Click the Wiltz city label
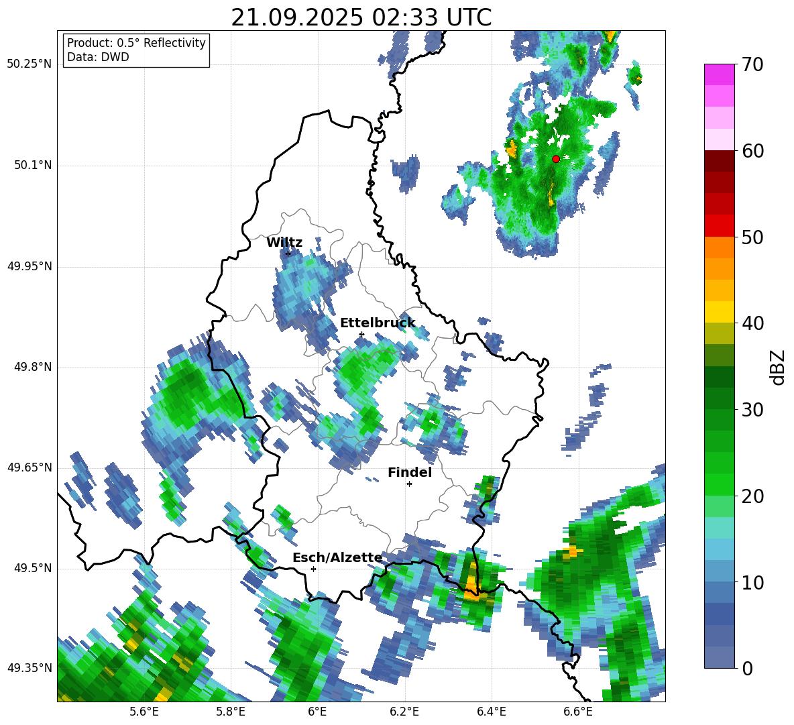Screen dimensions: 794x725 click(x=284, y=243)
